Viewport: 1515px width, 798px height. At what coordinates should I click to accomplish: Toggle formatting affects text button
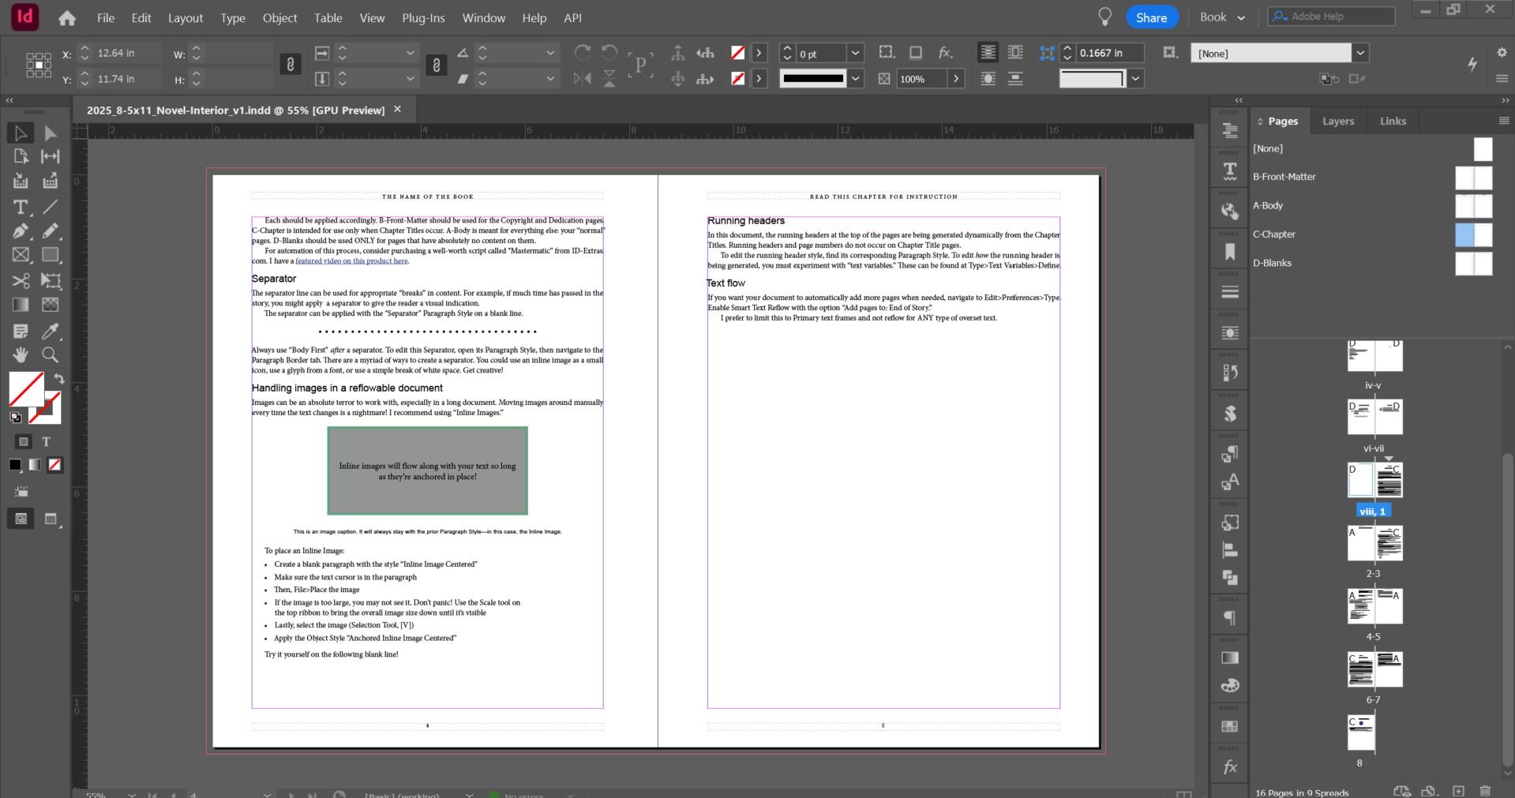tap(46, 442)
